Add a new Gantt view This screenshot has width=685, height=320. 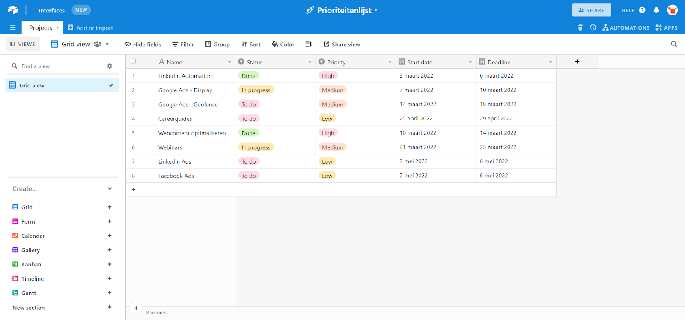coord(110,293)
